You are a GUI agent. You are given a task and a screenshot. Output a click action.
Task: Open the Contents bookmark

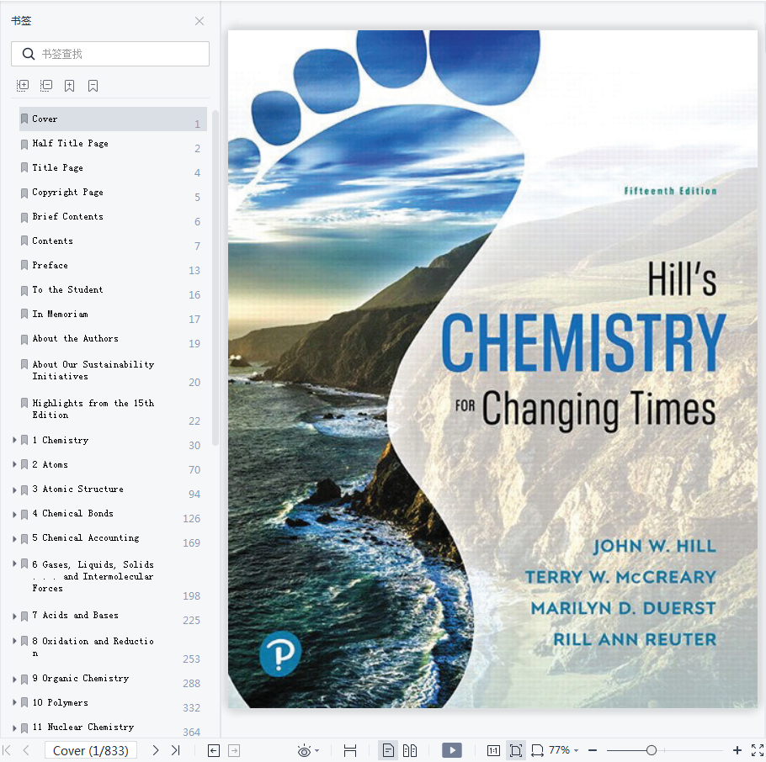[113, 241]
